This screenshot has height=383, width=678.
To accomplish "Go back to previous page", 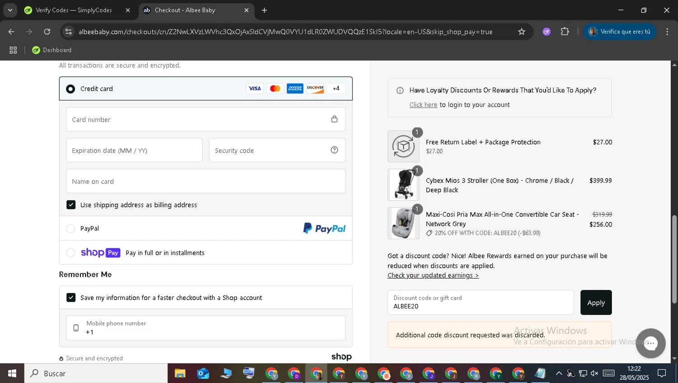I will [11, 32].
